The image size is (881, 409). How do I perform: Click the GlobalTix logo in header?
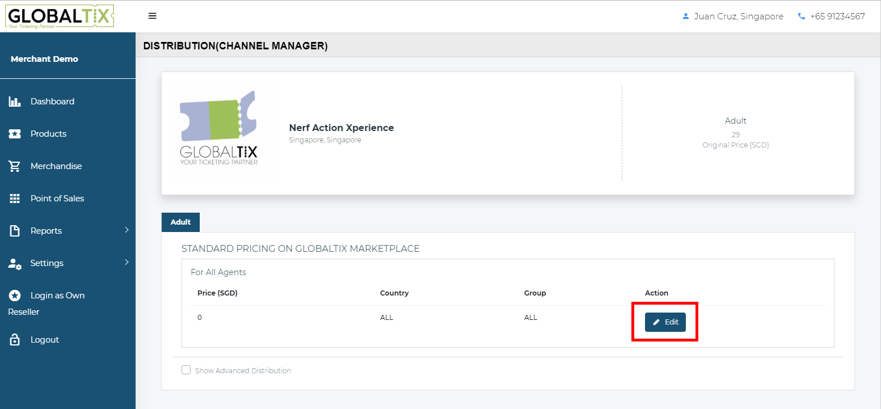[x=60, y=16]
